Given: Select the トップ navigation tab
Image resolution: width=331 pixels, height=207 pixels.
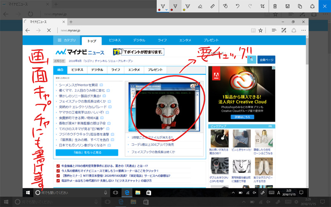Looking at the screenshot, I should [91, 41].
